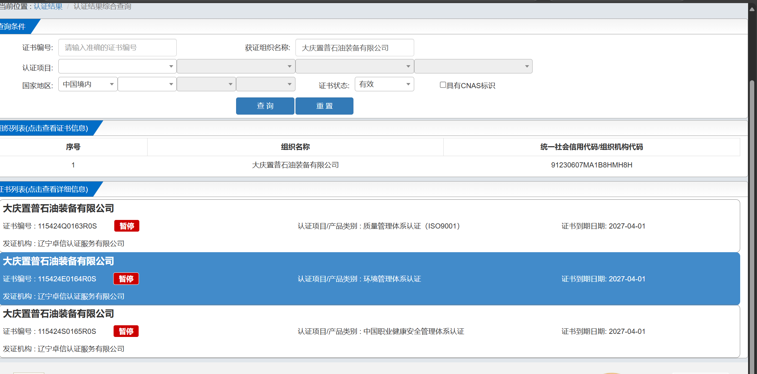Tick the 具有CNAS标识 checkbox

443,85
